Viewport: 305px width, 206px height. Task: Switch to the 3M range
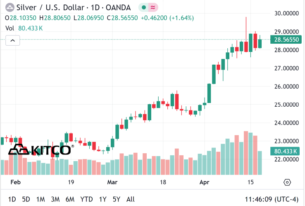[55, 199]
